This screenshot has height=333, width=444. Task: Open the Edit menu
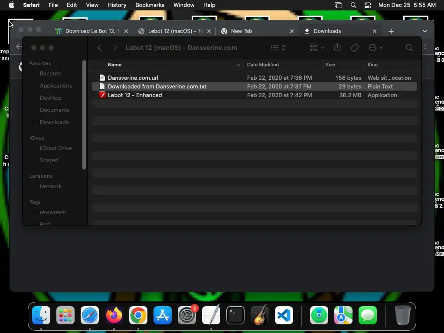tap(72, 5)
